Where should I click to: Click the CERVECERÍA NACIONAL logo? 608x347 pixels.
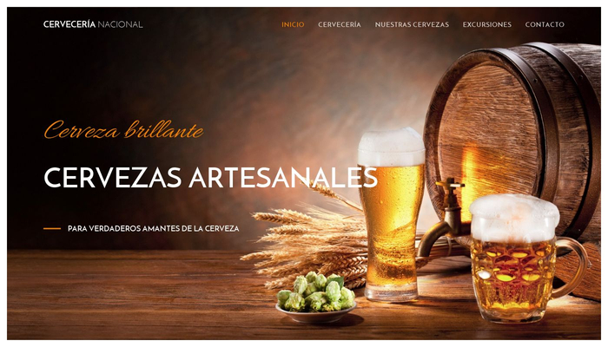[x=93, y=24]
